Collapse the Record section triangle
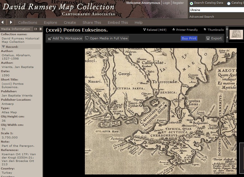Image resolution: width=244 pixels, height=177 pixels. pyautogui.click(x=3, y=47)
